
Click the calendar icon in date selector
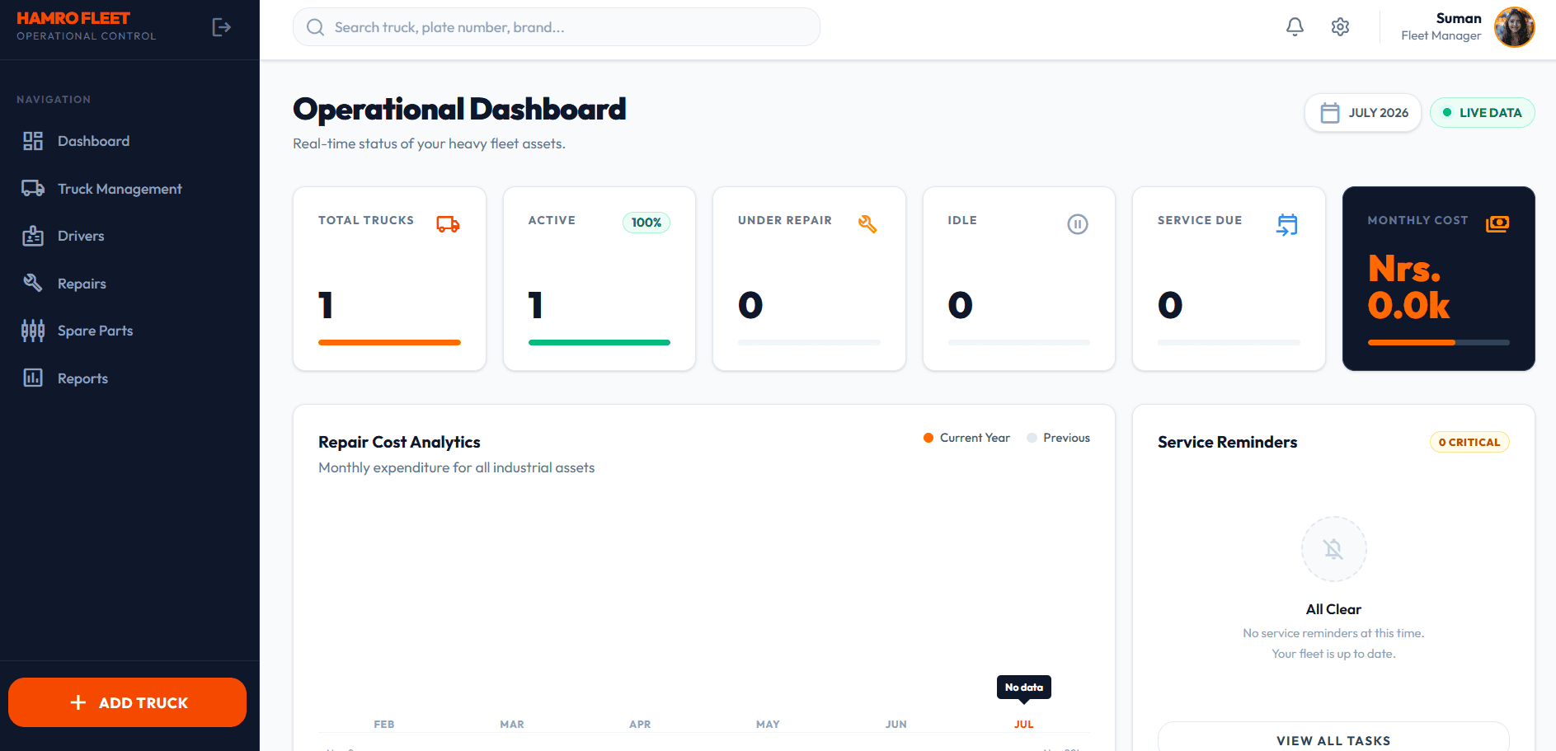pyautogui.click(x=1329, y=113)
